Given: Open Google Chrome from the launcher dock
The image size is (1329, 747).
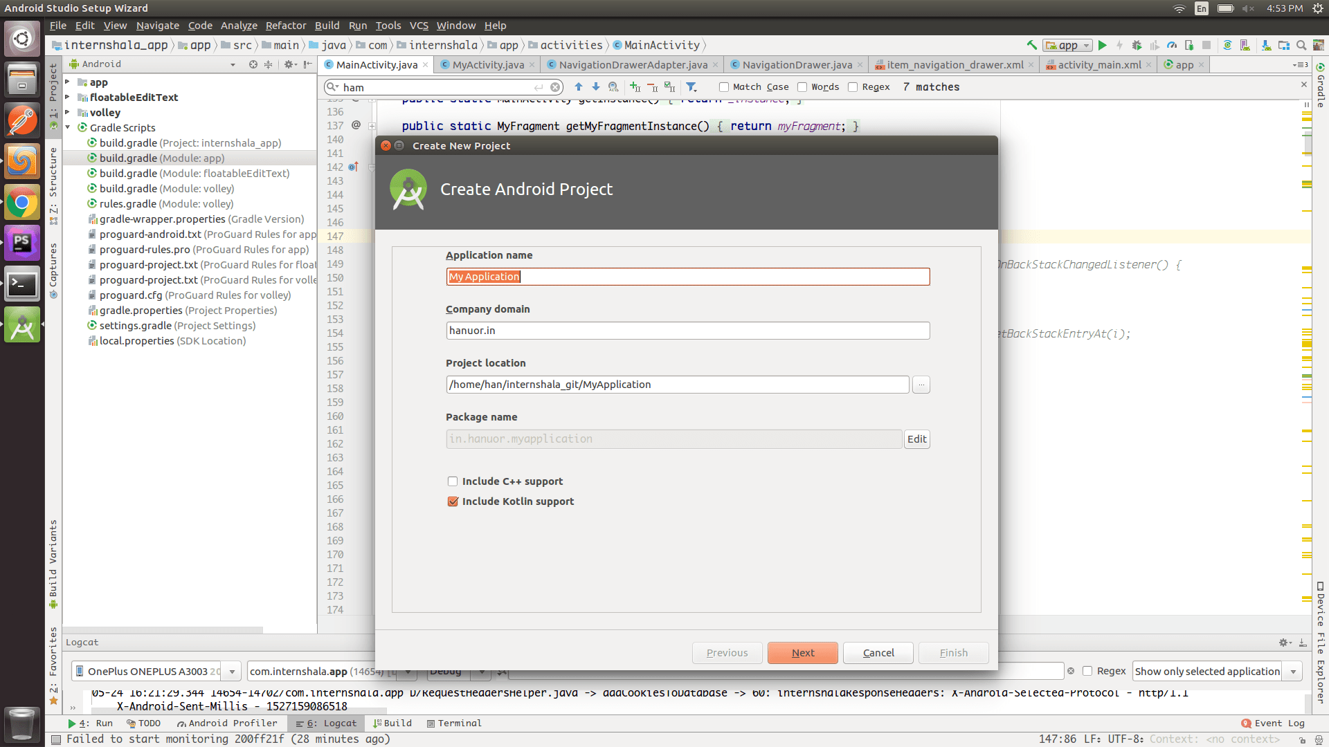Looking at the screenshot, I should (x=22, y=203).
